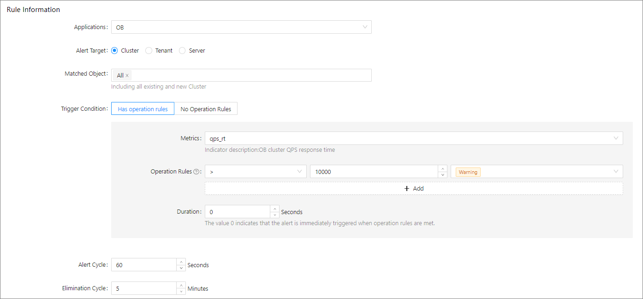Switch to No Operation Rules tab
The image size is (643, 299).
click(x=206, y=109)
